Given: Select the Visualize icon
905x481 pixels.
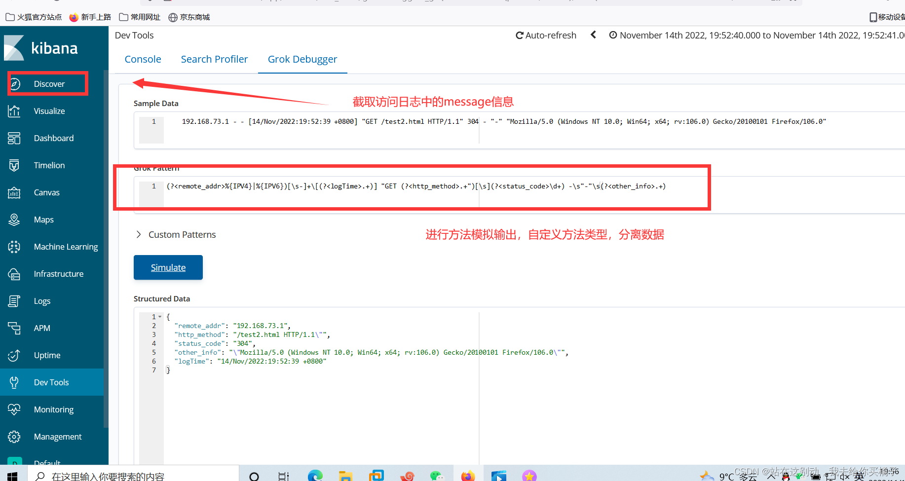Looking at the screenshot, I should click(49, 111).
